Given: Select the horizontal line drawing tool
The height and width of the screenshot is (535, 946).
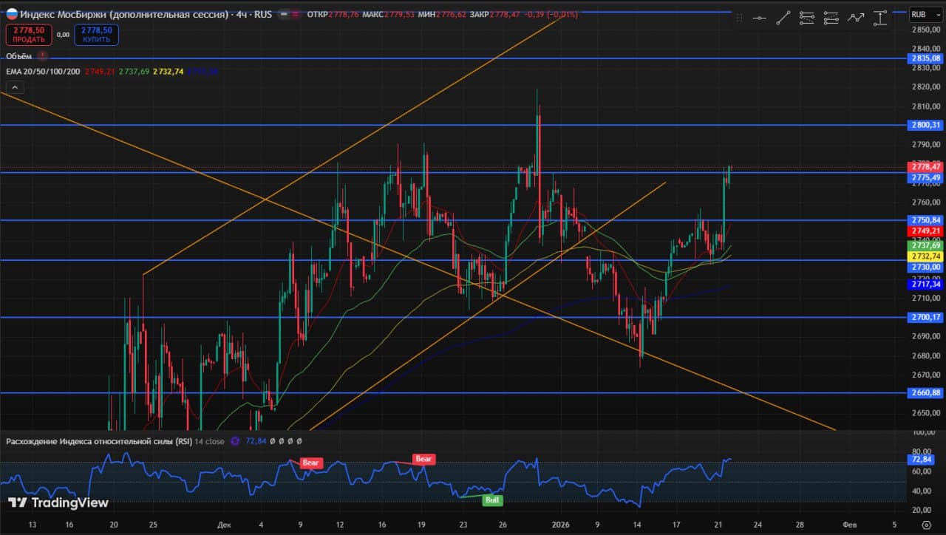Looking at the screenshot, I should [x=759, y=18].
